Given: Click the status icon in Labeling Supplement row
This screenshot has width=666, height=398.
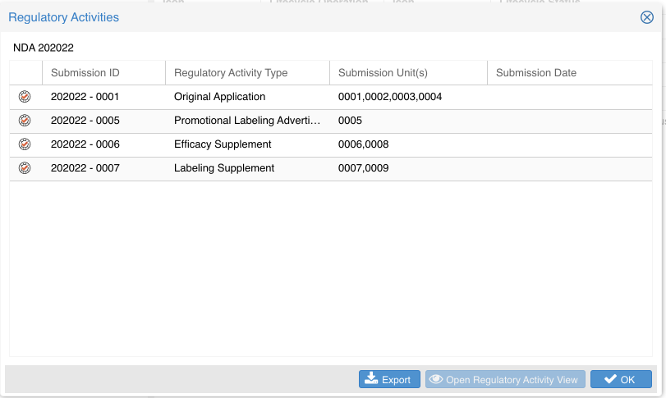Looking at the screenshot, I should point(25,168).
